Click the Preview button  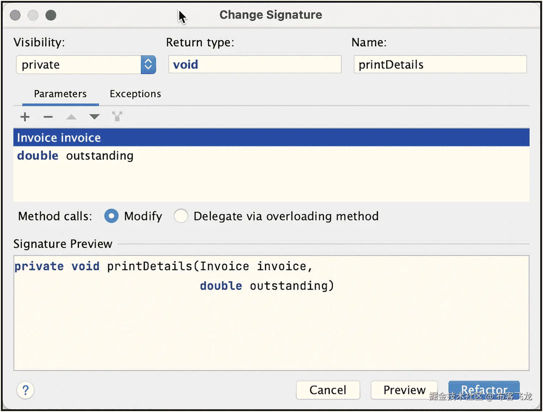(x=404, y=390)
